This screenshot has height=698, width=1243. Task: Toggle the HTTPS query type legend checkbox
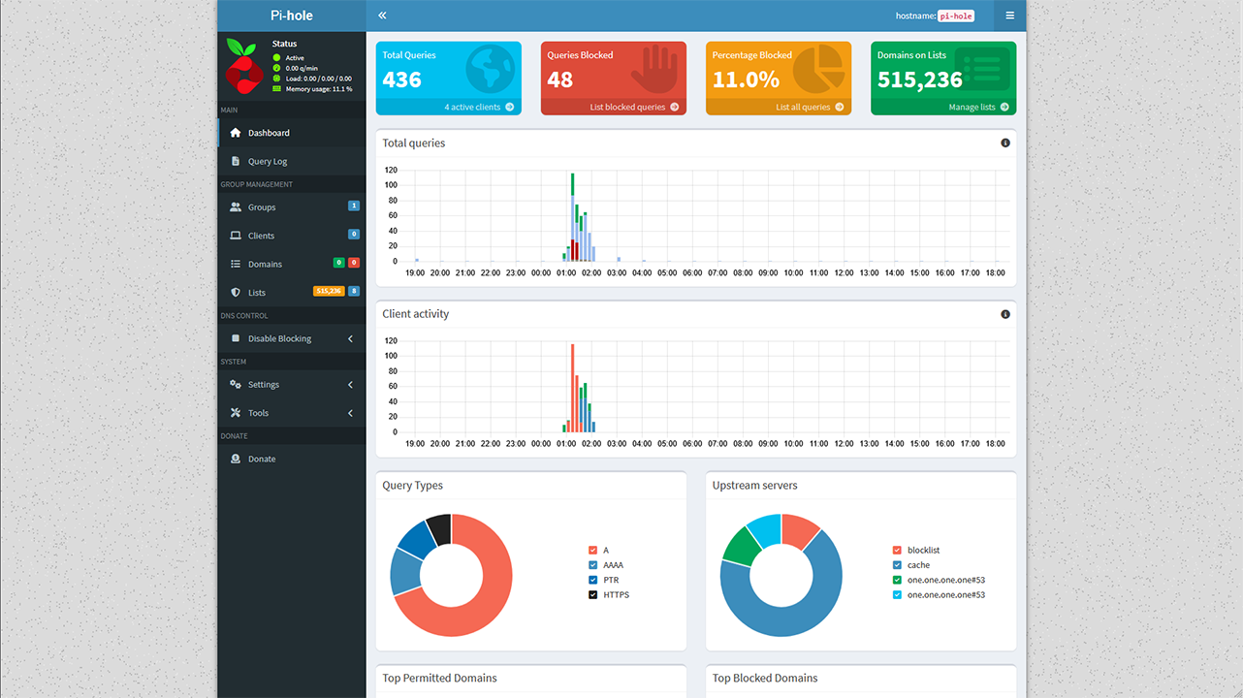tap(593, 595)
